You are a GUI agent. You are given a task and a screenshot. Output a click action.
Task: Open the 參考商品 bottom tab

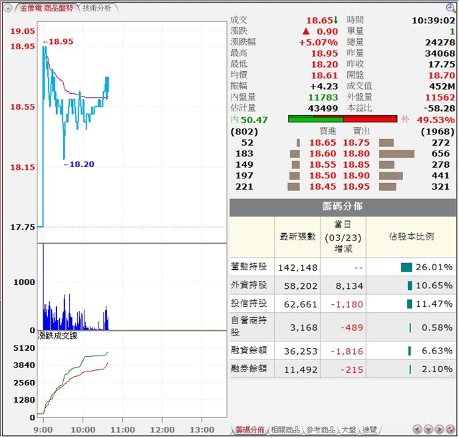point(321,430)
